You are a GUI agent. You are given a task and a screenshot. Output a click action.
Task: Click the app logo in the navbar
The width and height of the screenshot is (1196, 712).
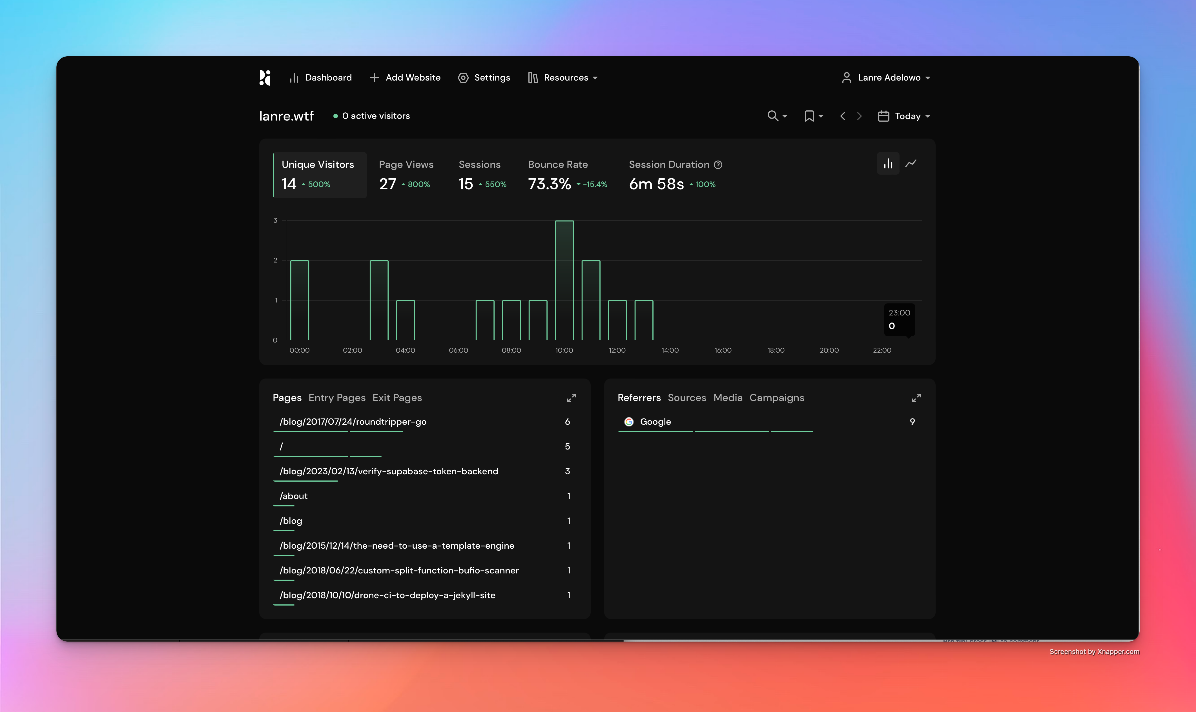265,78
